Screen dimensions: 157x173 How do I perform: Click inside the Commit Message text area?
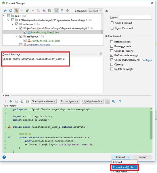(53, 75)
